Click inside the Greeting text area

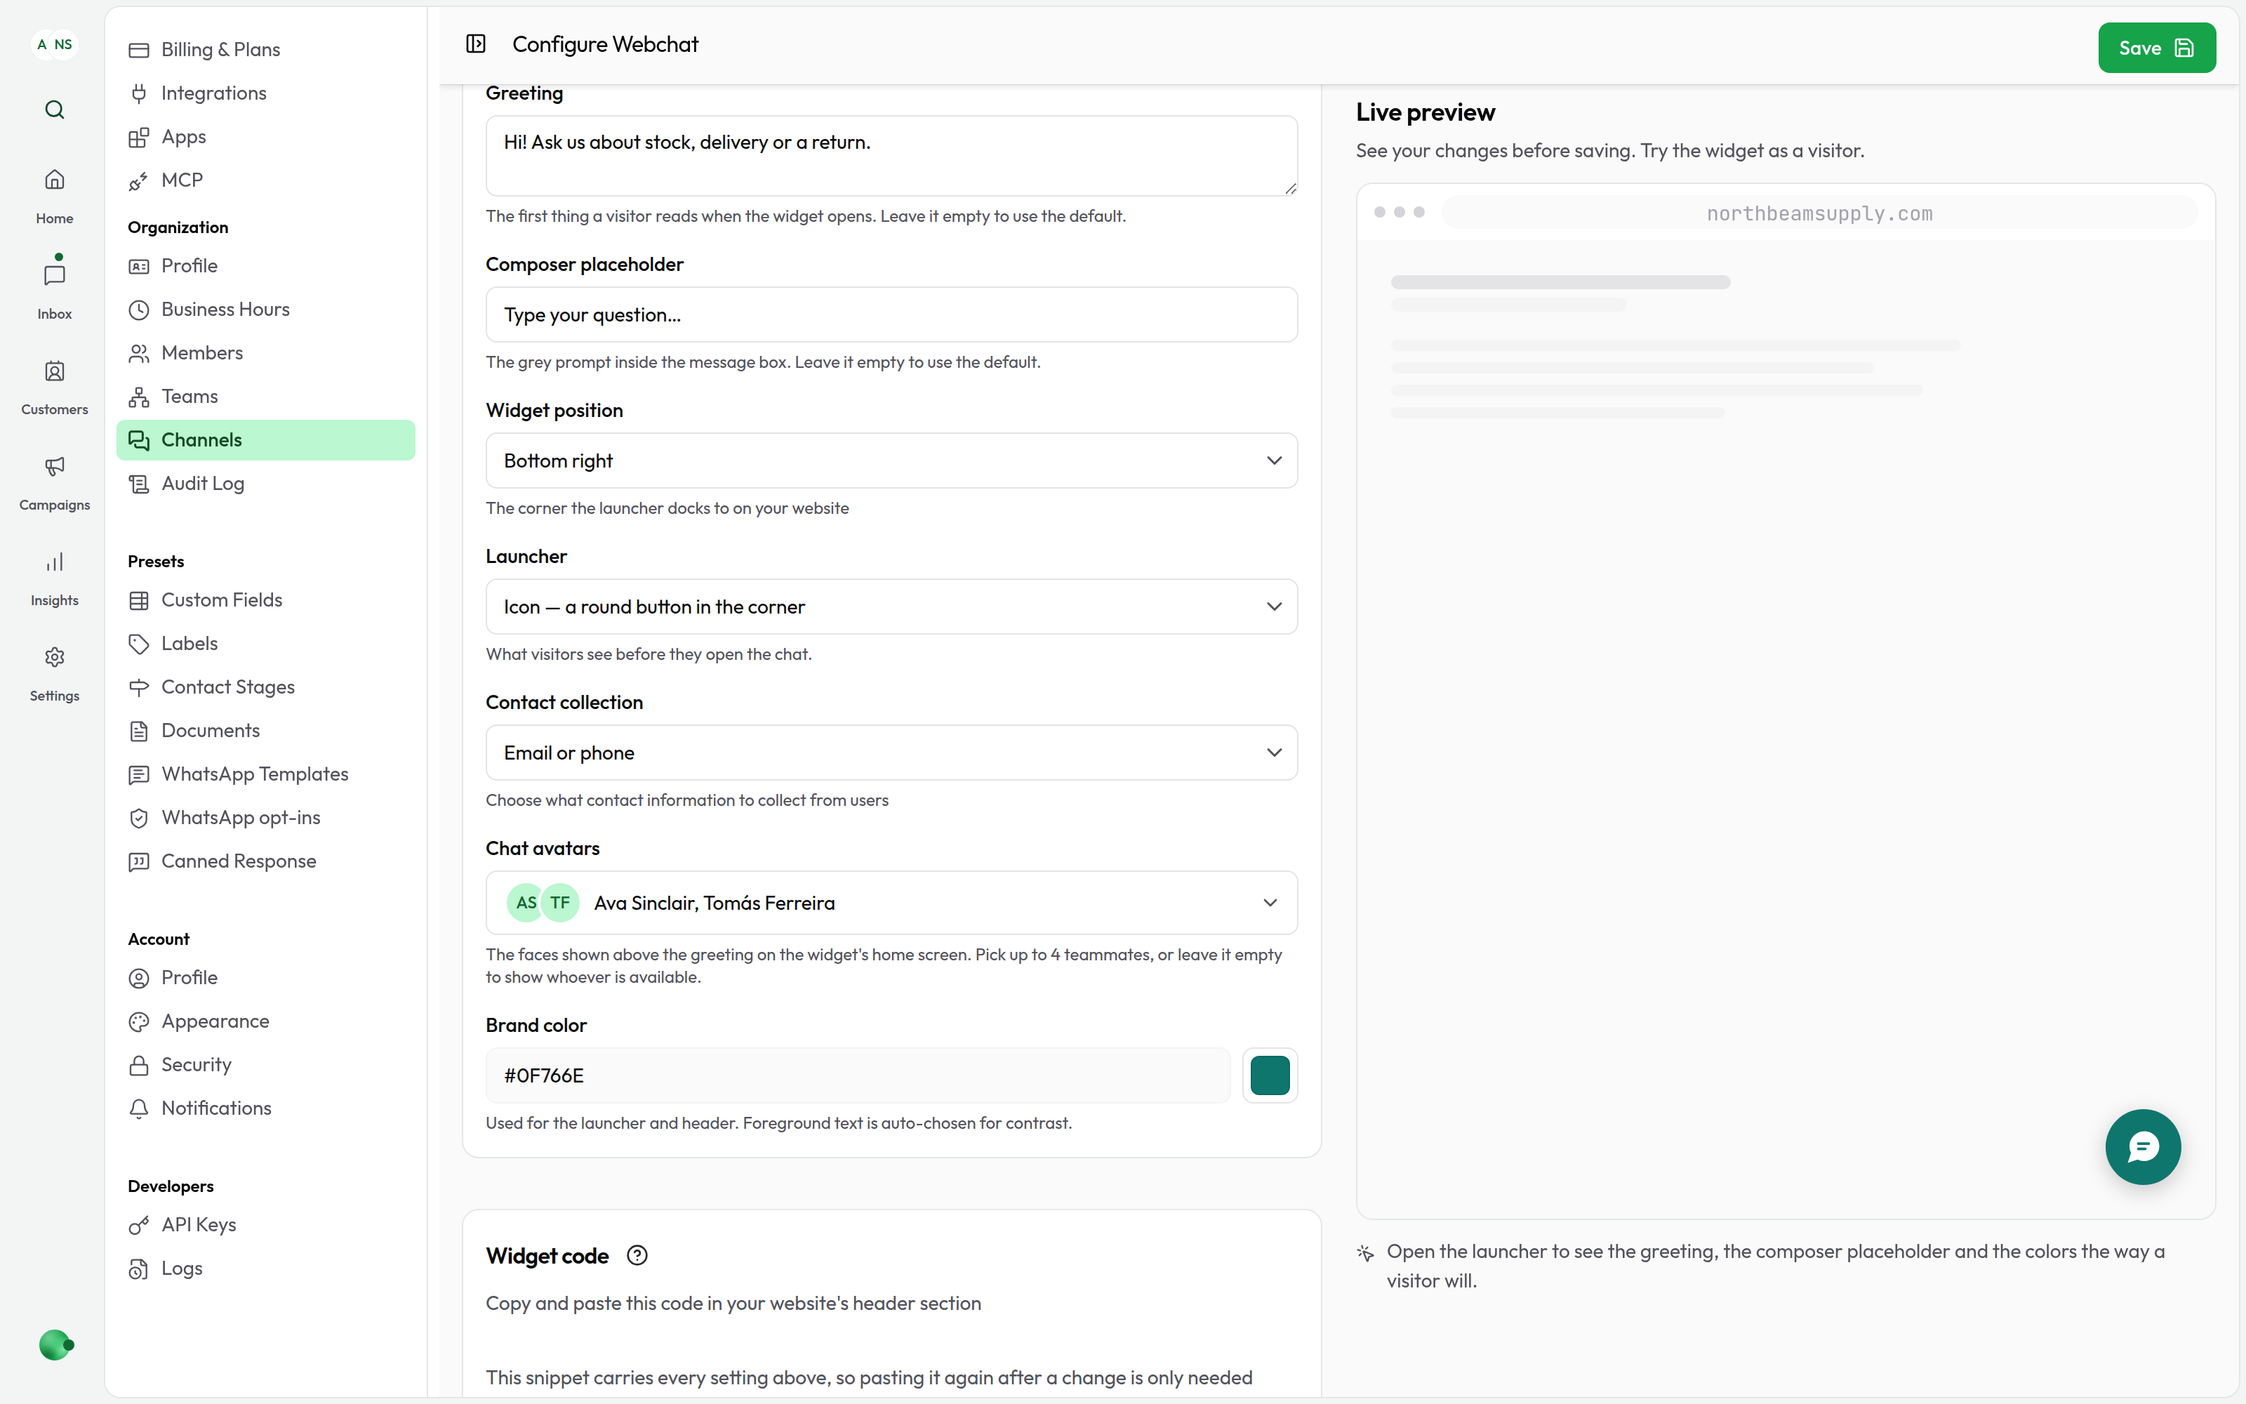point(891,155)
